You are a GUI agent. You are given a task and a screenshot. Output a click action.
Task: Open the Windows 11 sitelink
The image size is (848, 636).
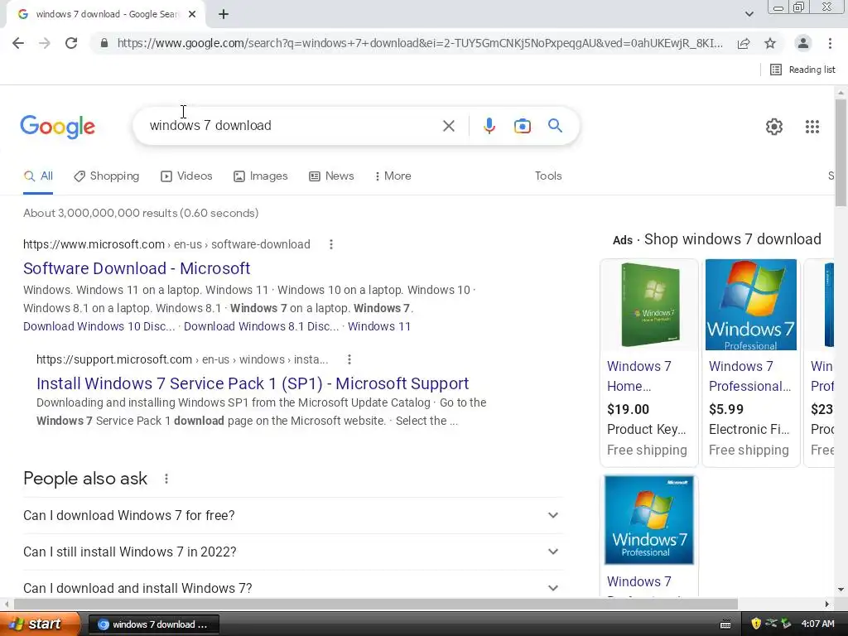pyautogui.click(x=379, y=326)
